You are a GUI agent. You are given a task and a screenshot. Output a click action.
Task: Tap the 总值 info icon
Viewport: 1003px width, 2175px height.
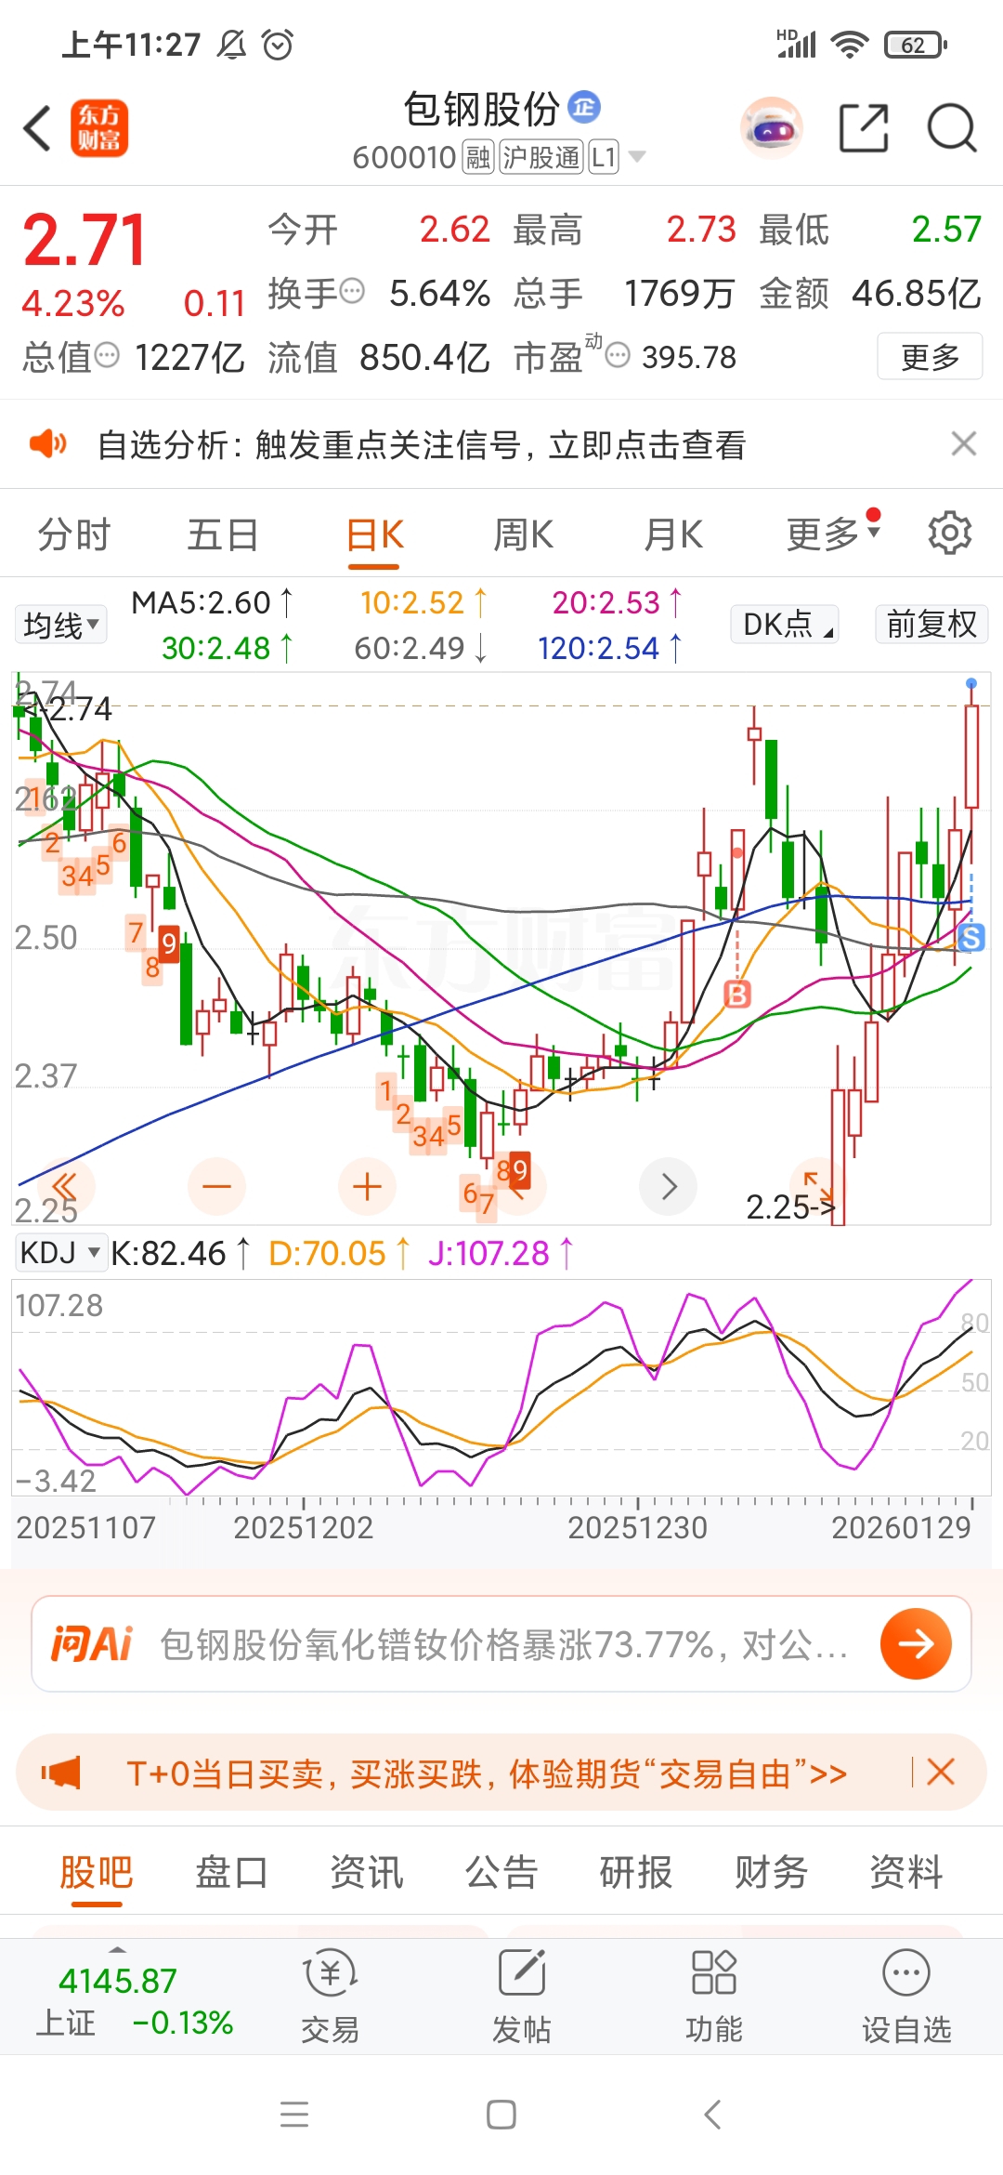(x=108, y=355)
